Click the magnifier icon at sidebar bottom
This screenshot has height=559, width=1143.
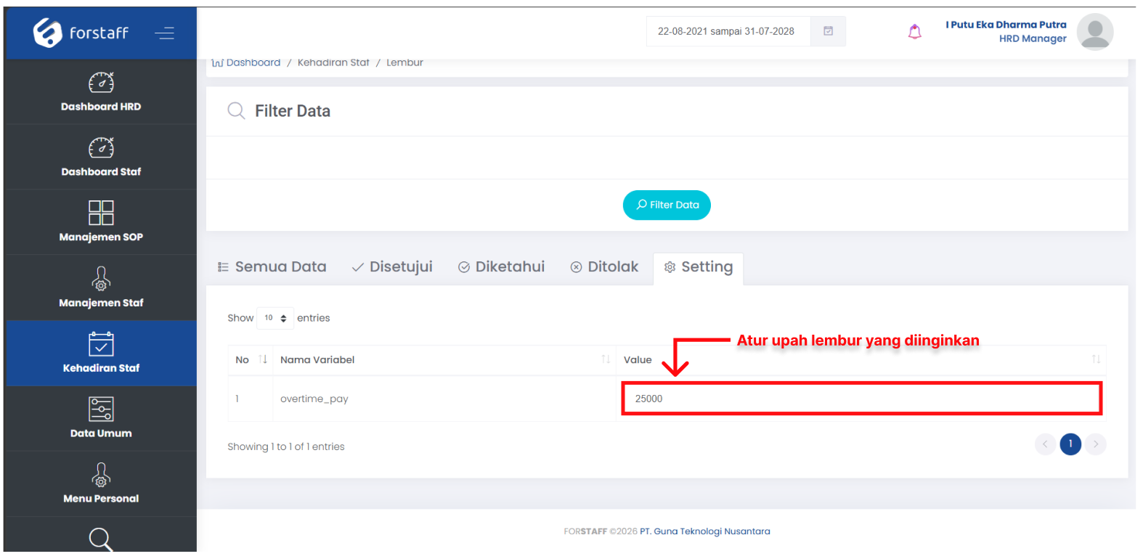click(101, 539)
